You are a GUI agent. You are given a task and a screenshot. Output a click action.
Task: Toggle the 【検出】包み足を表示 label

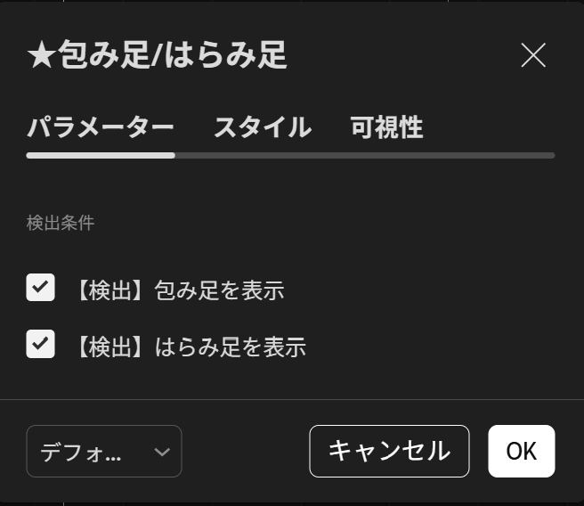(x=178, y=290)
